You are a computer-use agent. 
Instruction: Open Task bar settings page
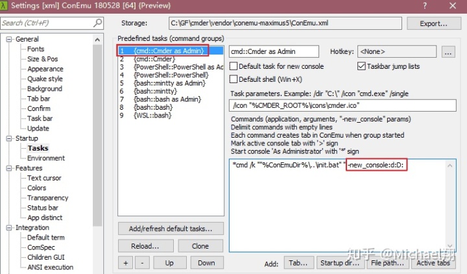pyautogui.click(x=40, y=118)
